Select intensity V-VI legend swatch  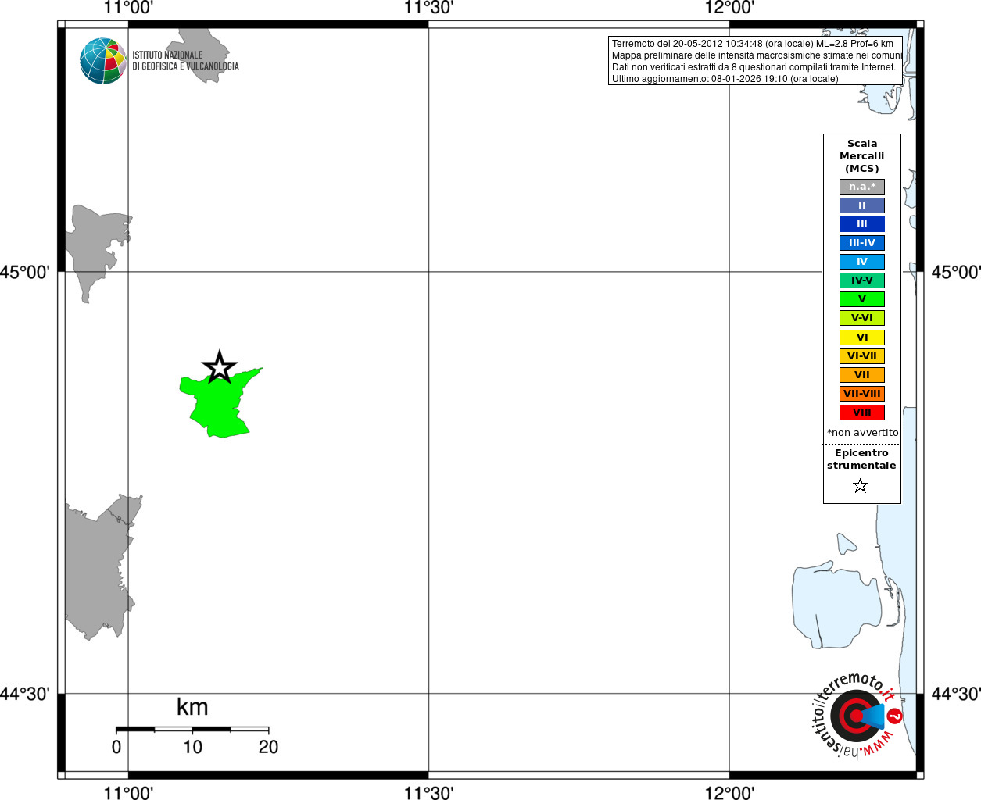[862, 318]
